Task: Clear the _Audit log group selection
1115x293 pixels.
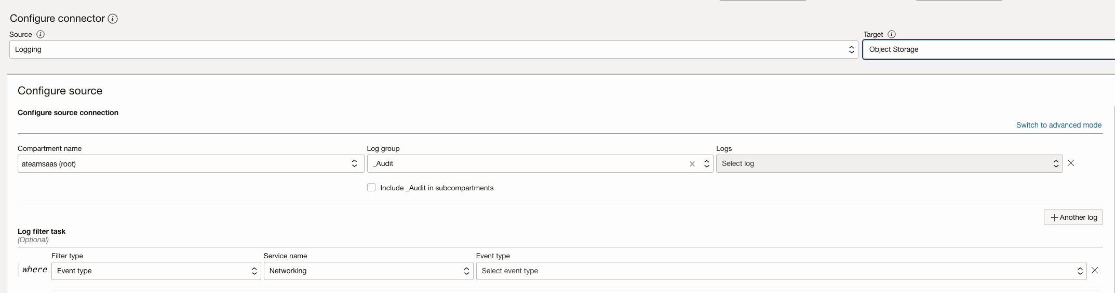Action: click(692, 164)
